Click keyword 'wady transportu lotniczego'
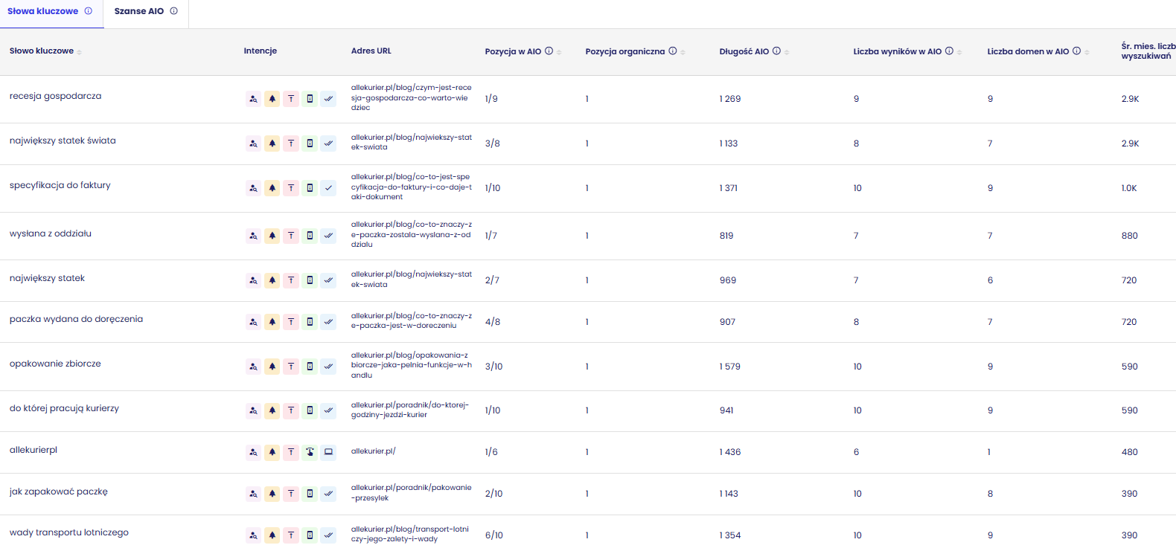The image size is (1176, 548). [69, 532]
